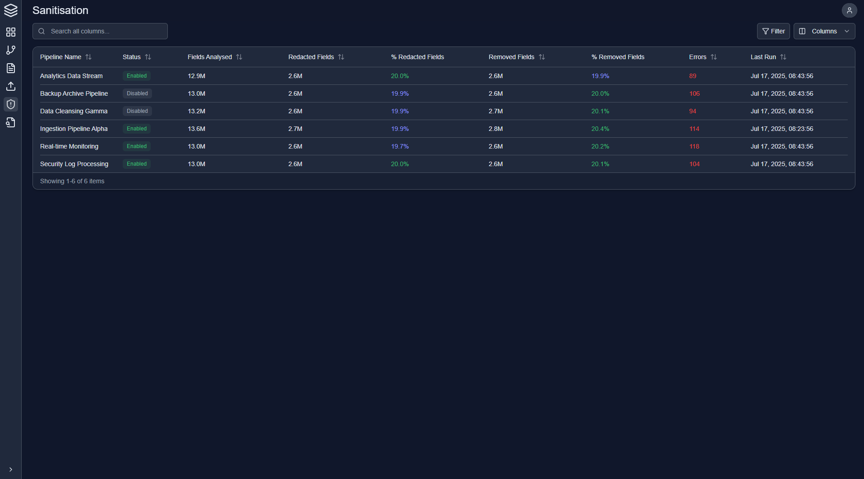Open the user profile avatar
This screenshot has width=864, height=479.
coord(850,10)
